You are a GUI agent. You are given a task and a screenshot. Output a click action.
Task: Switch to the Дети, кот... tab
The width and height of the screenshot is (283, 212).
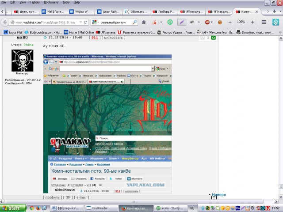click(25, 11)
